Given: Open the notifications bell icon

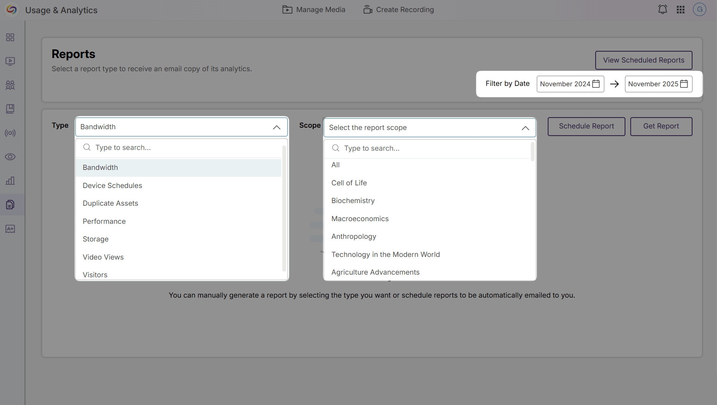Looking at the screenshot, I should [663, 9].
